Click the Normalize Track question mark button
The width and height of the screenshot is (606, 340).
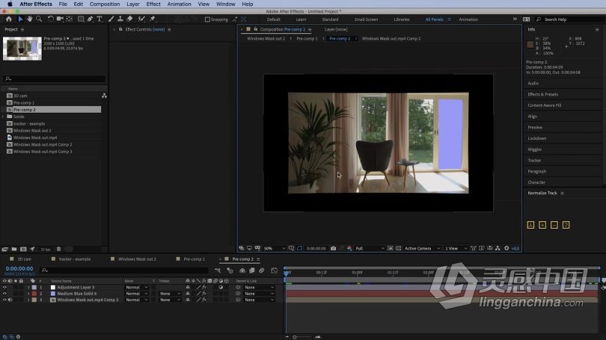(x=566, y=225)
